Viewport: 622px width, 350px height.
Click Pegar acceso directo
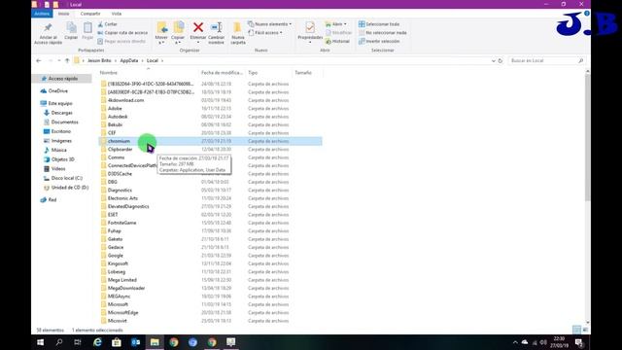tap(121, 41)
